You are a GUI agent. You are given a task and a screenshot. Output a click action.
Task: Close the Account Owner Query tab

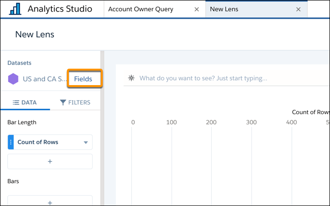[x=197, y=10]
